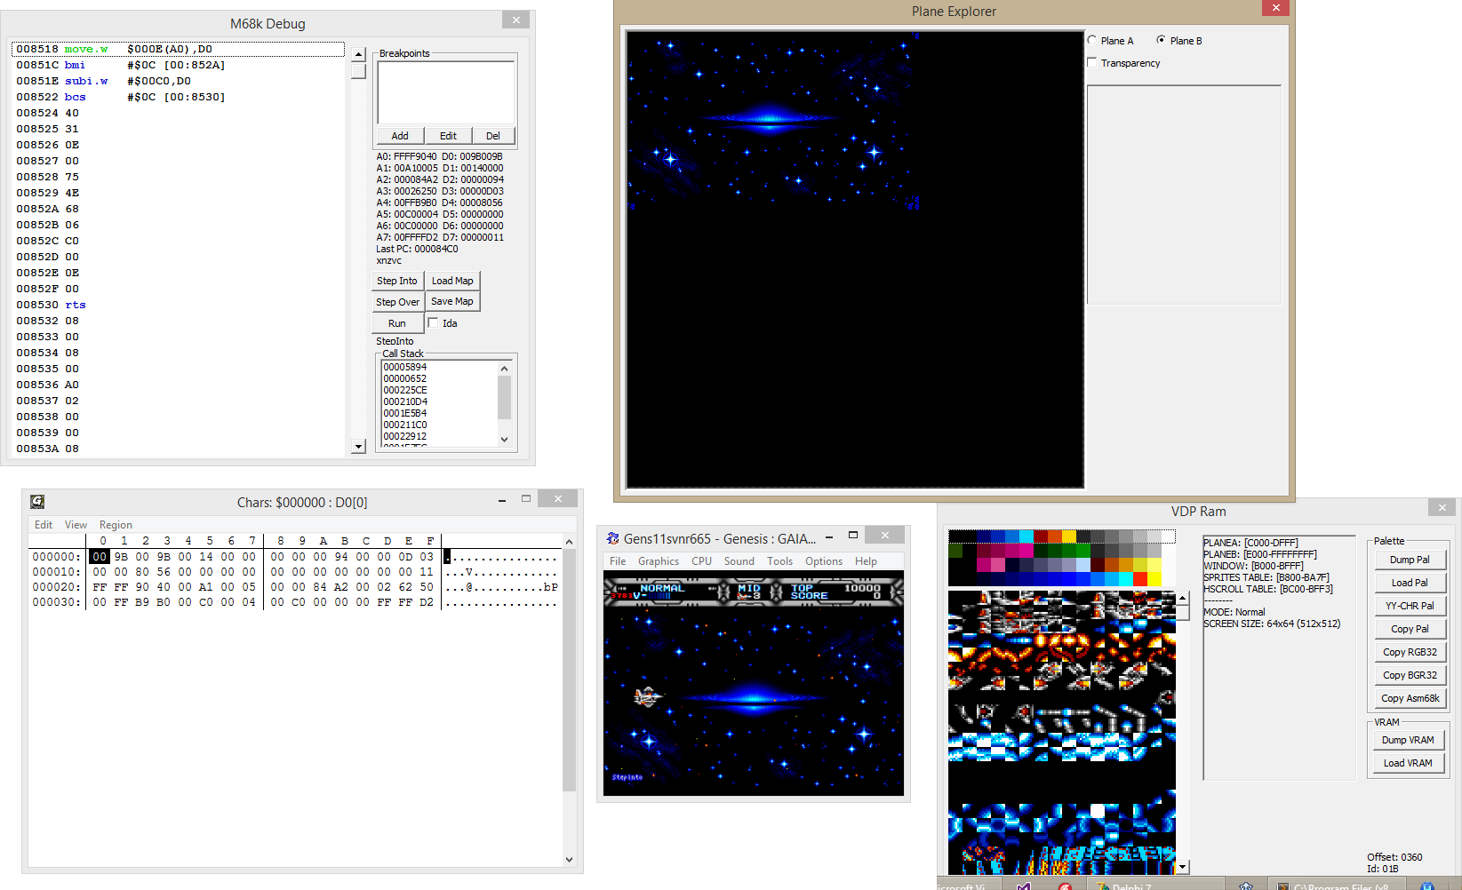The height and width of the screenshot is (890, 1462).
Task: Select the Plane B radio button
Action: [1161, 40]
